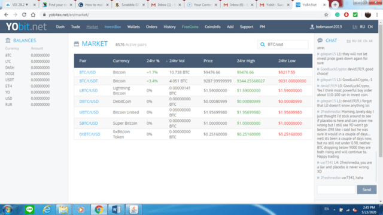Click the Balances bank icon
This screenshot has height=215, width=383.
click(x=8, y=41)
